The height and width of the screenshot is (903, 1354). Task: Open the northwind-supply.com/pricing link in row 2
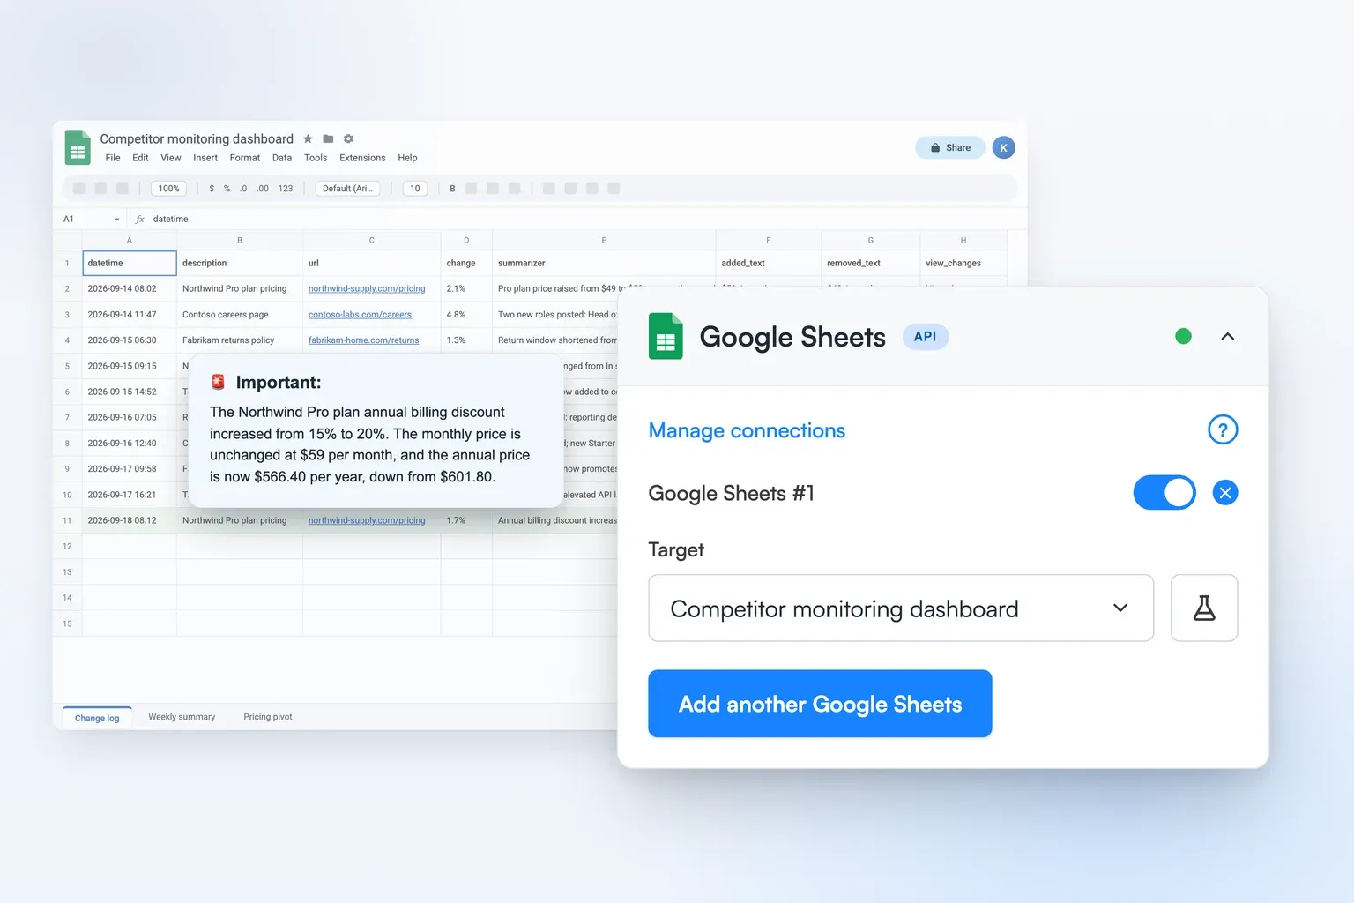367,288
